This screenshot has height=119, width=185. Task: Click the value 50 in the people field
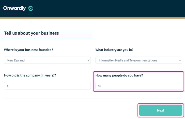99,86
